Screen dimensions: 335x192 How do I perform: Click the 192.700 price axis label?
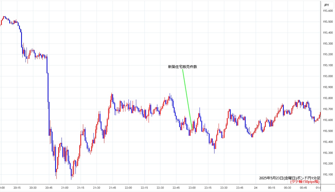point(328,109)
